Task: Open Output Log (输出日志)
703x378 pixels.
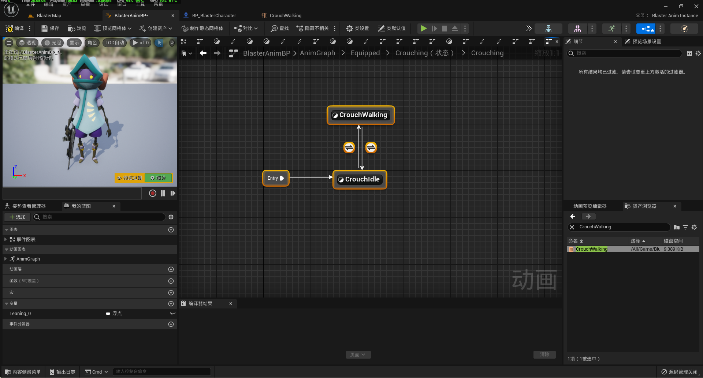Action: [x=63, y=372]
